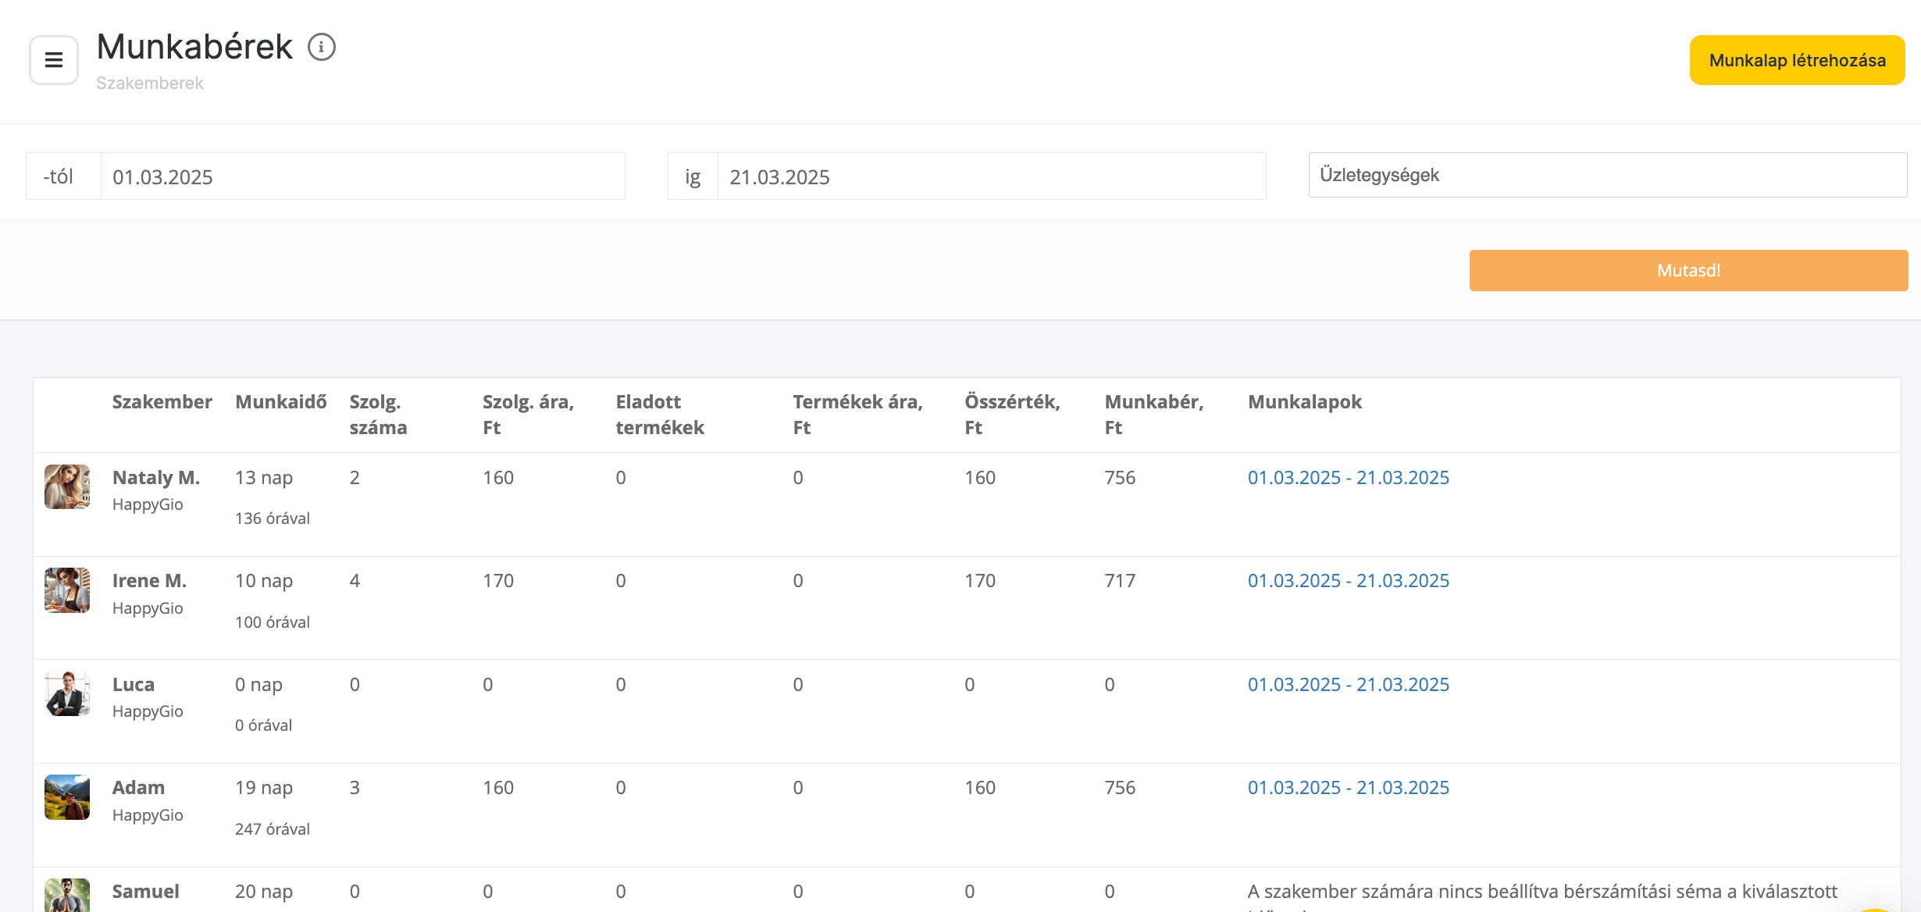Click Adam's mountain avatar image
This screenshot has height=912, width=1921.
click(67, 797)
